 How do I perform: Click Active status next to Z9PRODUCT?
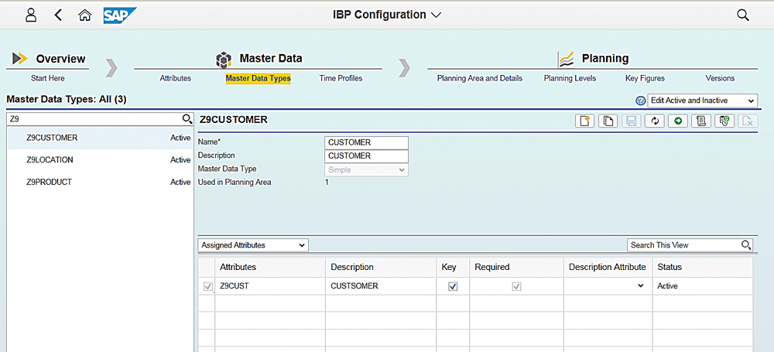coord(180,182)
